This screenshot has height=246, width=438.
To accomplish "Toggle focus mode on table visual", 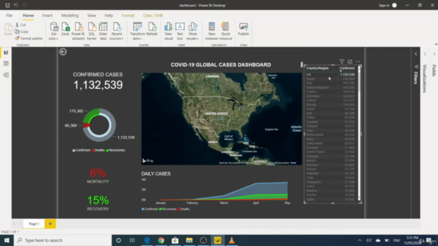I will click(x=350, y=61).
